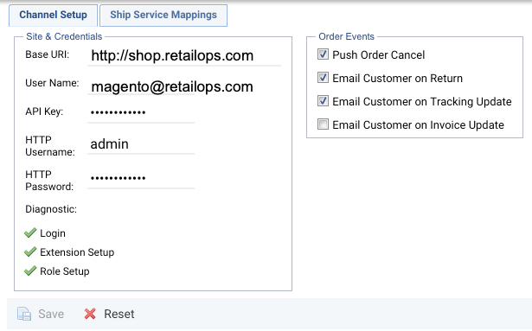Uncheck Push Order Cancel checkbox
The image size is (532, 331).
pos(323,54)
